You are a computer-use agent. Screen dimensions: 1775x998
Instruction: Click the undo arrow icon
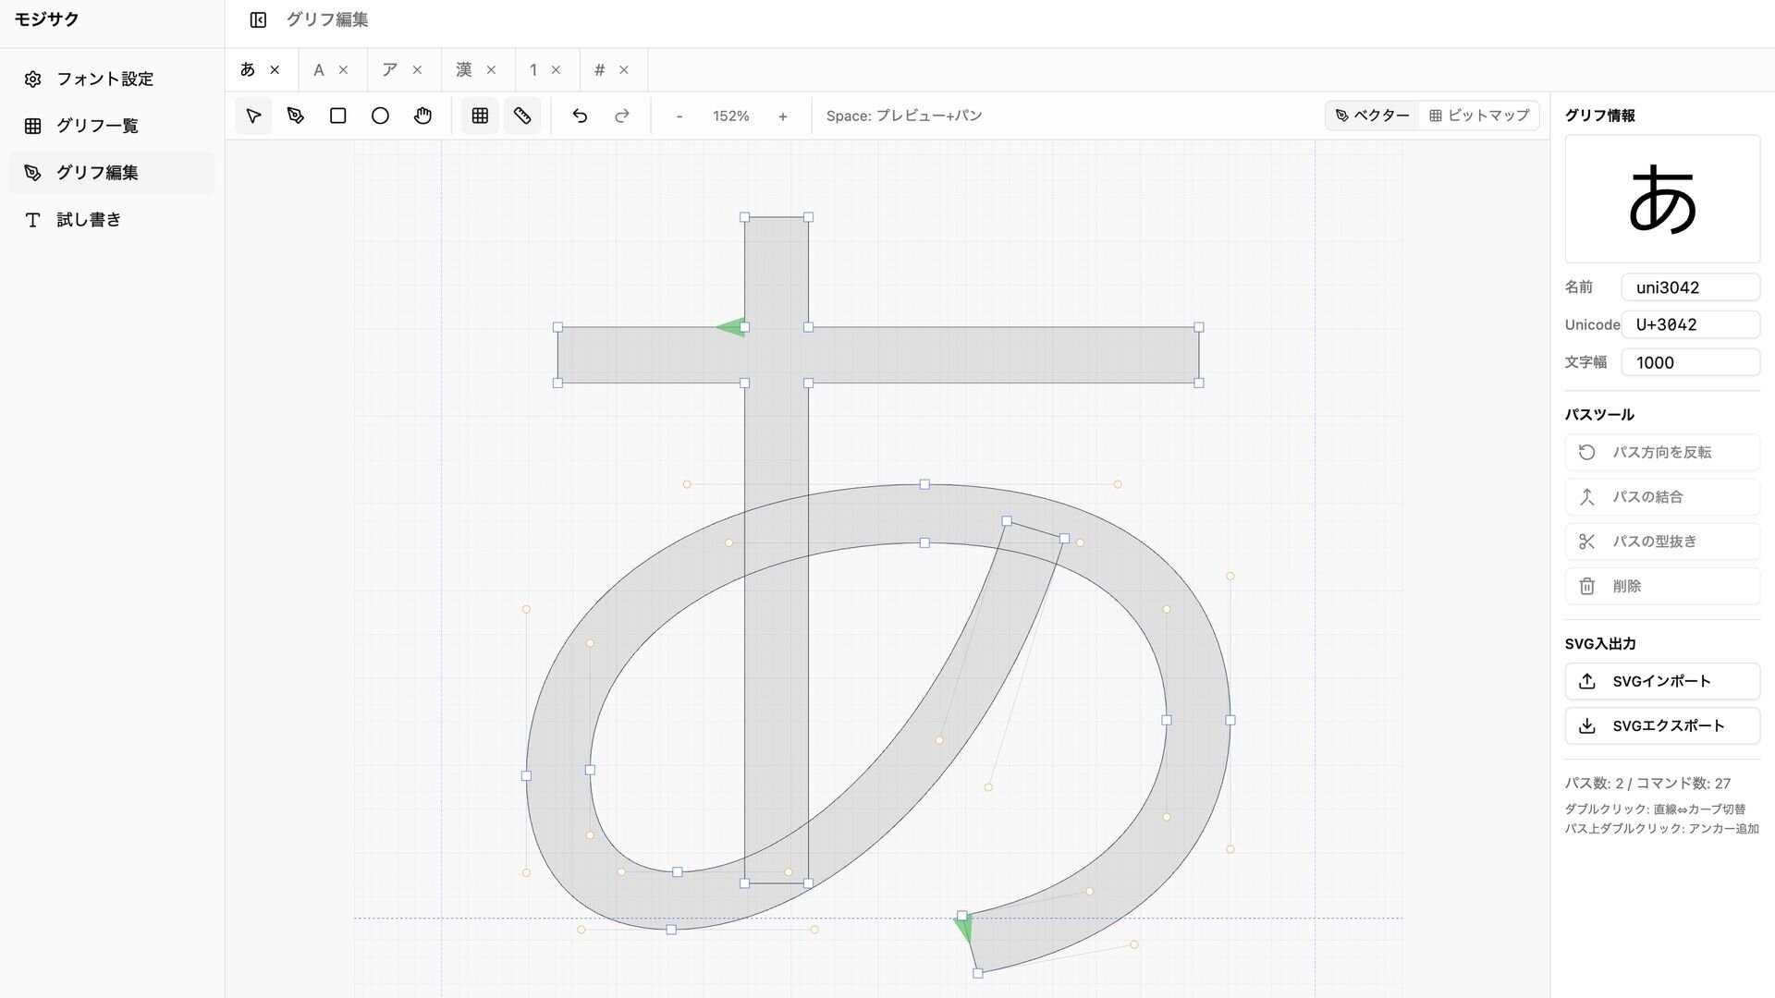[580, 116]
